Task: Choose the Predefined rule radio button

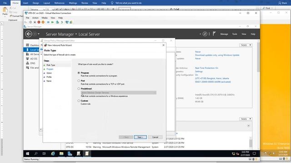Action: point(79,89)
